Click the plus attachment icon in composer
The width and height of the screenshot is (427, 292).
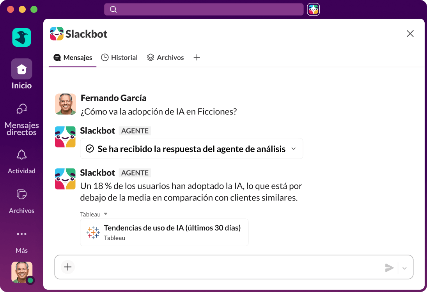coord(67,267)
